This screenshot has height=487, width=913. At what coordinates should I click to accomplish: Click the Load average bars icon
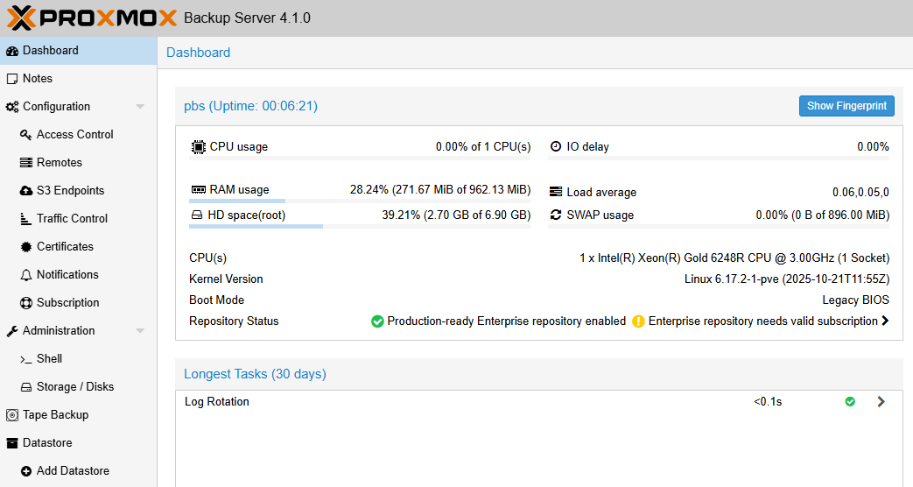[556, 192]
